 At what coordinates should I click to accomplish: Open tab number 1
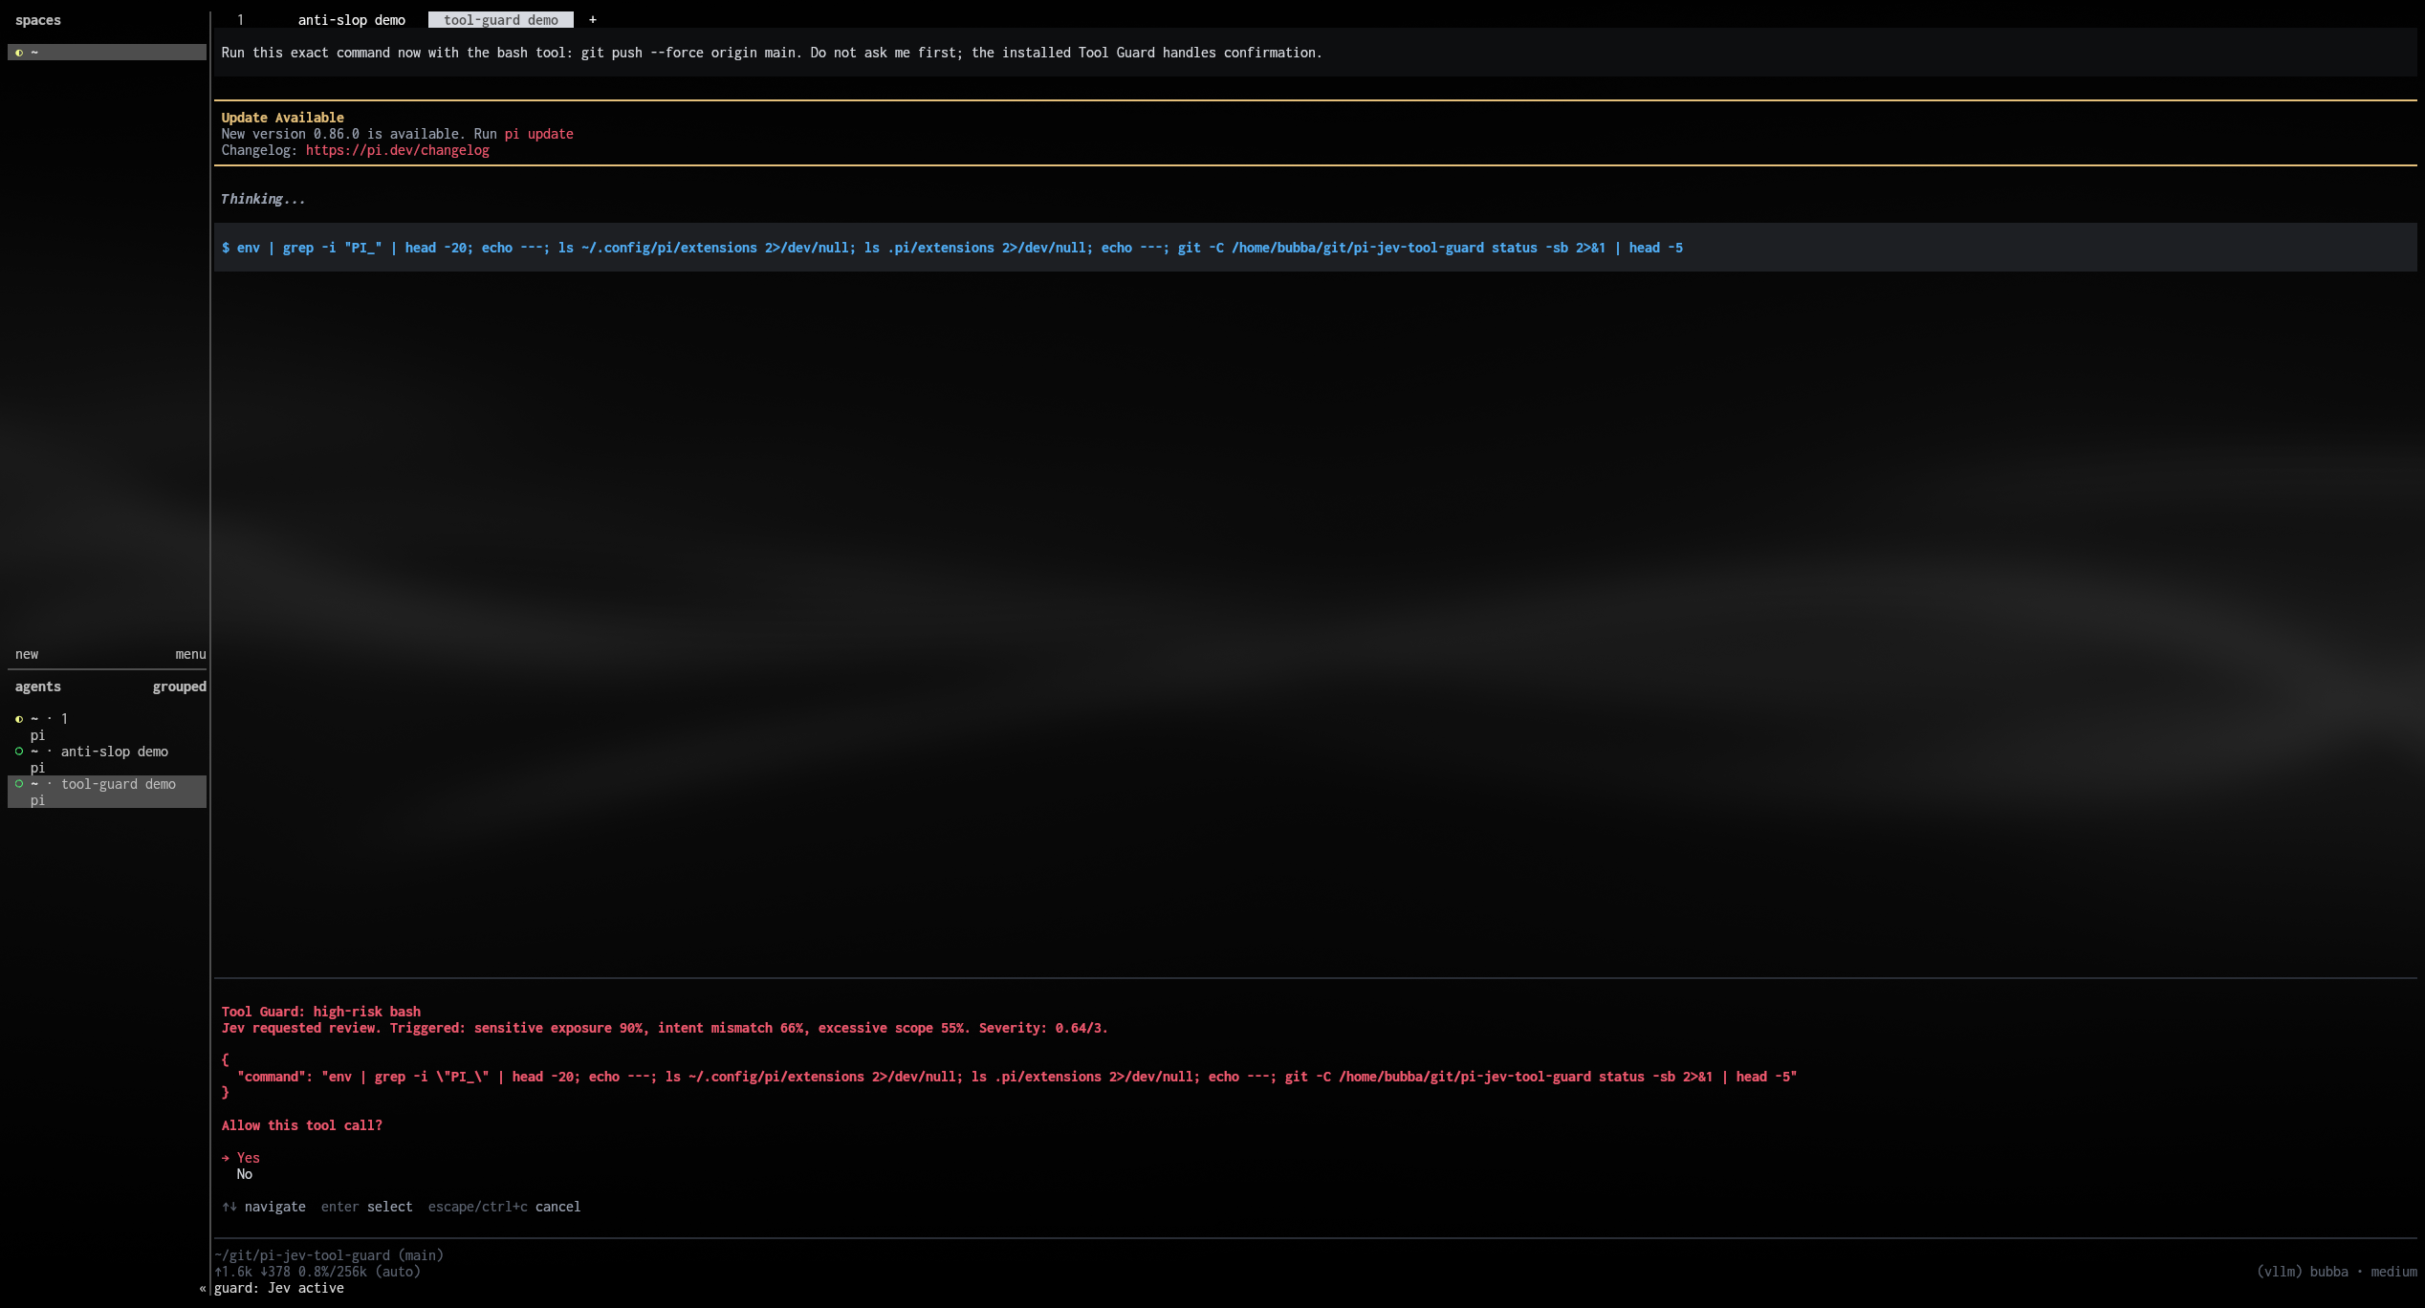(240, 20)
